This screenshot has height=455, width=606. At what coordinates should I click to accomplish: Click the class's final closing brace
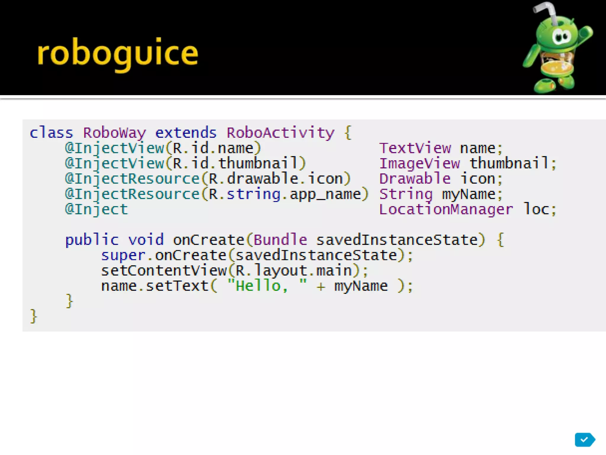[33, 317]
